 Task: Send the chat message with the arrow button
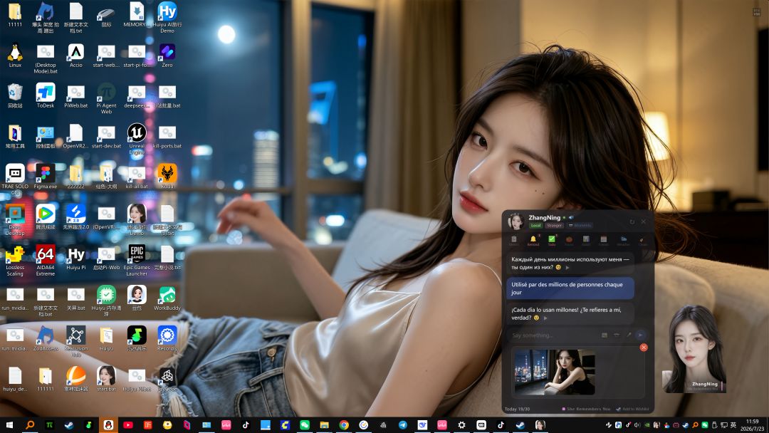640,335
